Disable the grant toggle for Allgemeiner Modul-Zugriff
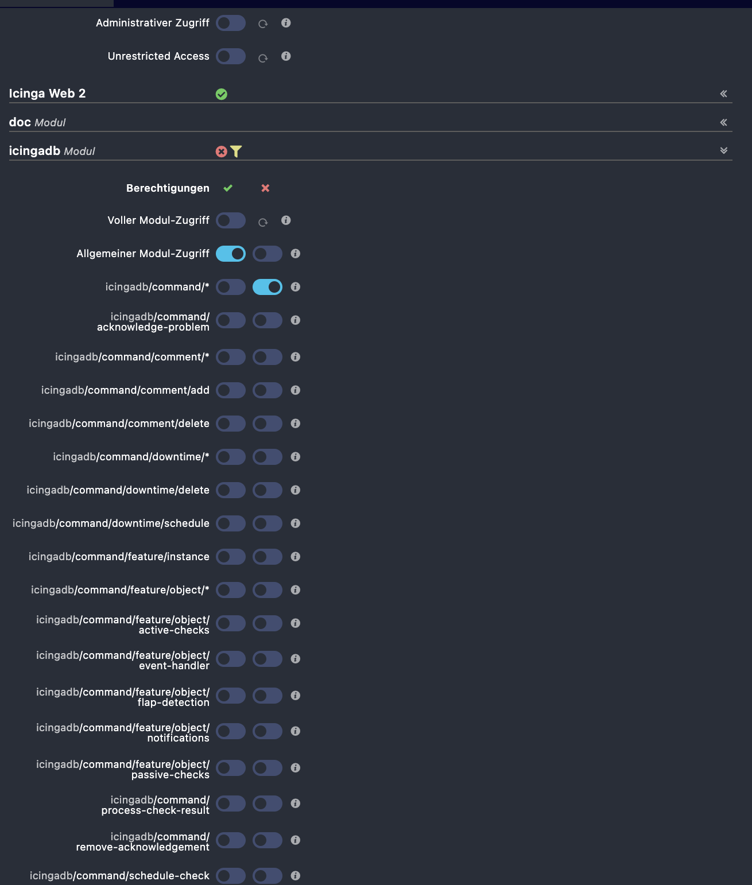The height and width of the screenshot is (885, 752). pyautogui.click(x=230, y=254)
